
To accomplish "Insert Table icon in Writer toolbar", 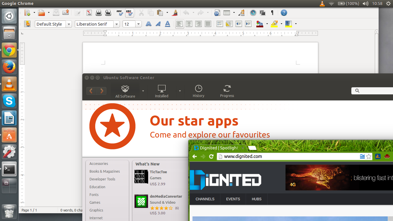I will tap(227, 13).
